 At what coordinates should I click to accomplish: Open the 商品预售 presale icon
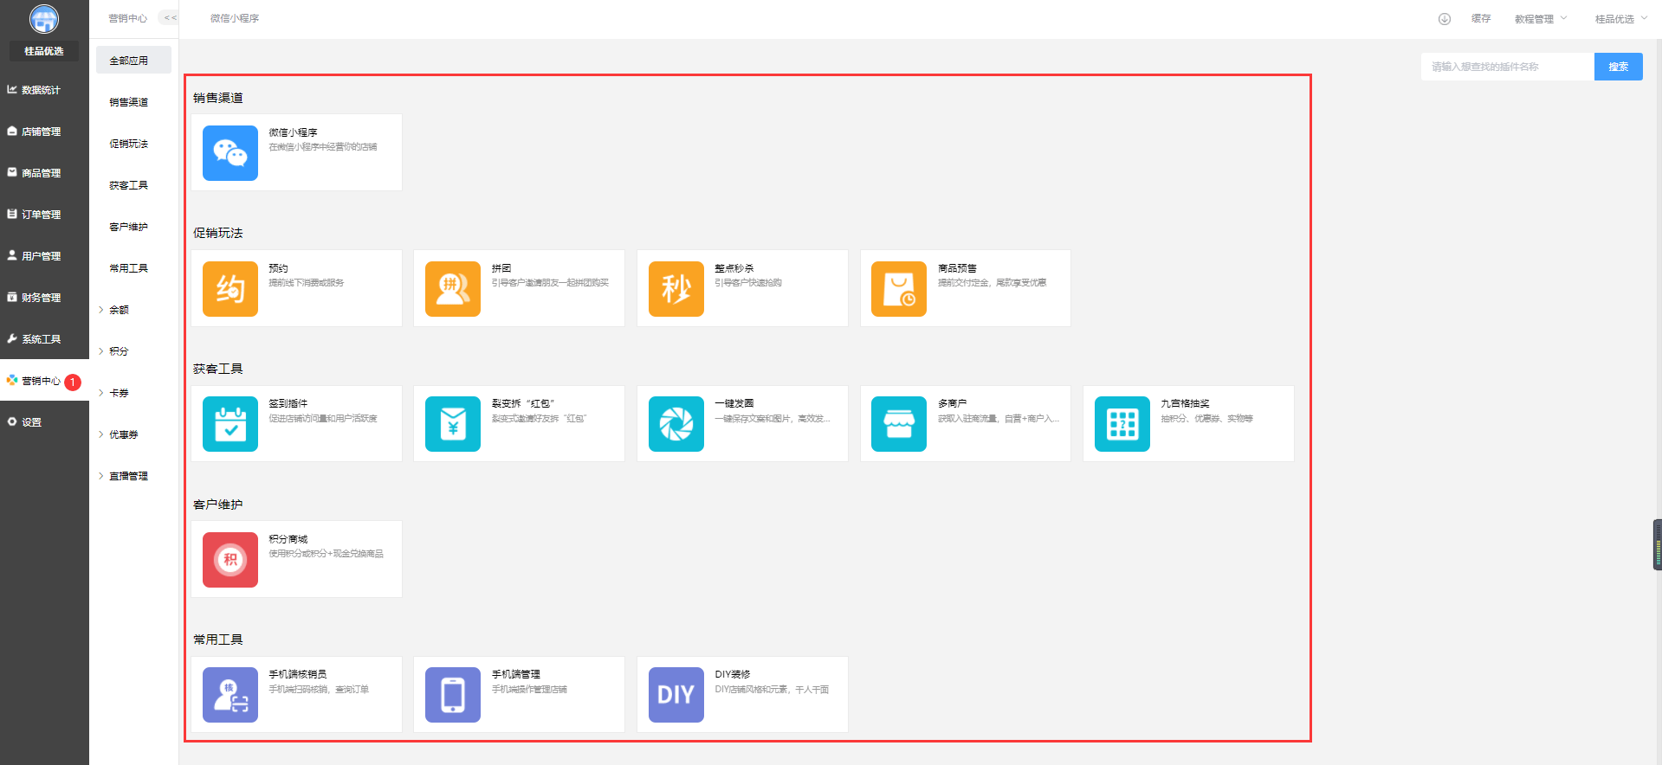(899, 289)
